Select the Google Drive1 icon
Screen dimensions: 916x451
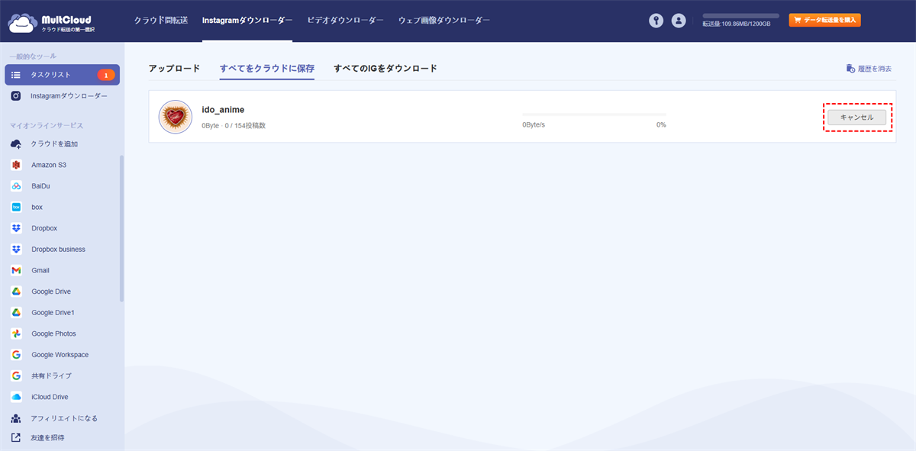[16, 313]
